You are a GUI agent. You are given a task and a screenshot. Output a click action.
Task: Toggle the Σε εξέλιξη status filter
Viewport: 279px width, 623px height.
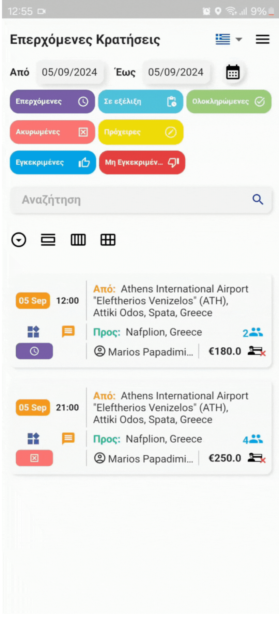click(140, 101)
